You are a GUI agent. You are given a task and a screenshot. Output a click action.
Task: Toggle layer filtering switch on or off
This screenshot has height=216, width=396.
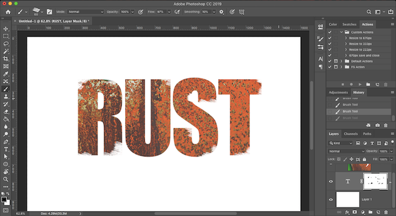pyautogui.click(x=392, y=142)
